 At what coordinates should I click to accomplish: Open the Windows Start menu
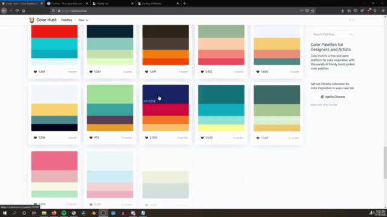pos(5,213)
